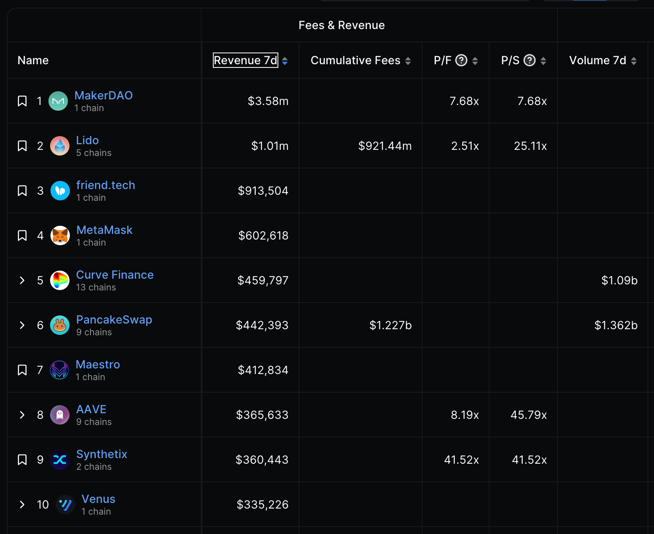
Task: Show the P/F help tooltip icon
Action: pos(461,61)
